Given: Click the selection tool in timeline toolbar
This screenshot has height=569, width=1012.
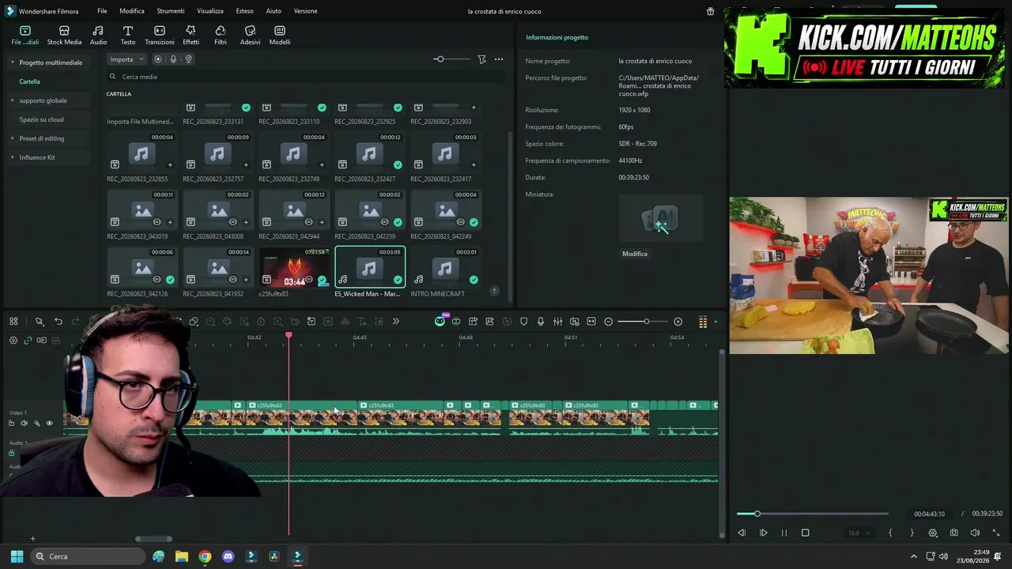Looking at the screenshot, I should pos(39,322).
